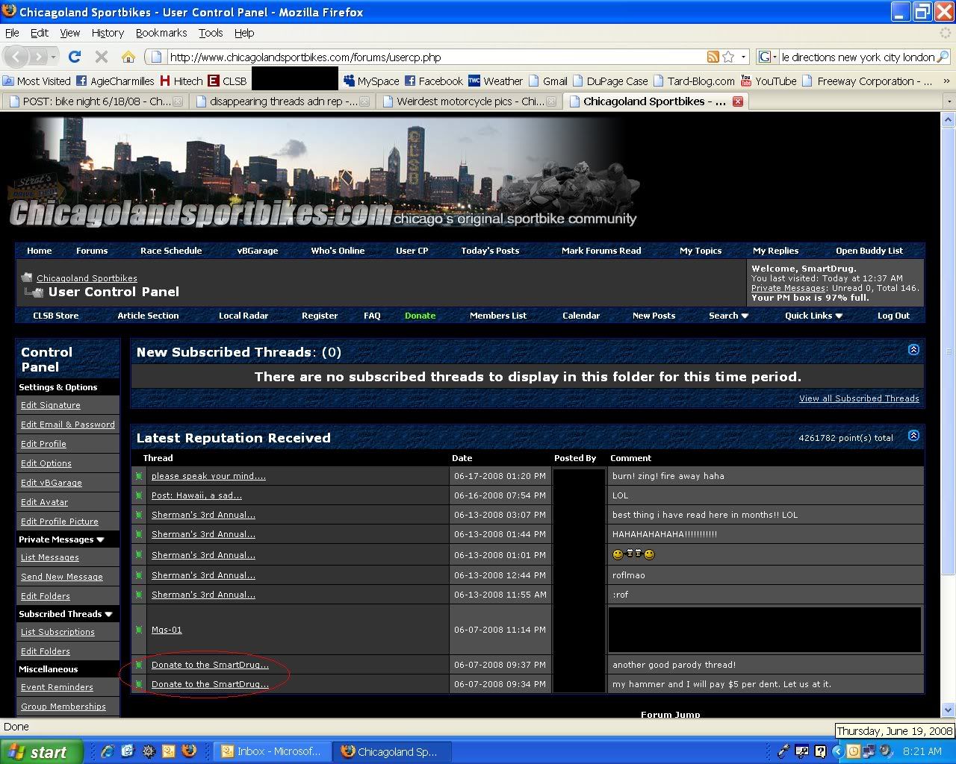The width and height of the screenshot is (956, 764).
Task: Expand the Subscribed Threads sidebar section
Action: (108, 614)
